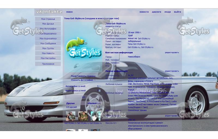Image resolution: width=218 pixels, height=139 pixels.
Task: Open Мои Настройки in the sidebar
Action: point(48,58)
